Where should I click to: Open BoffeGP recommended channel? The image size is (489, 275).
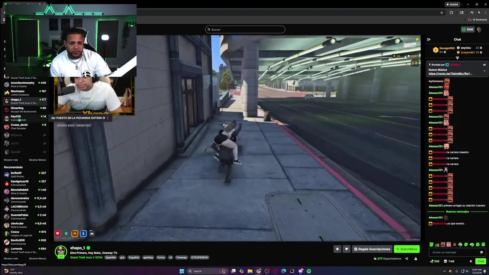pos(25,175)
